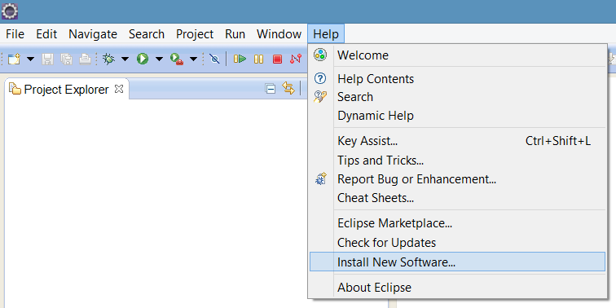Open the File menu
Viewport: 616px width, 308px height.
[15, 34]
